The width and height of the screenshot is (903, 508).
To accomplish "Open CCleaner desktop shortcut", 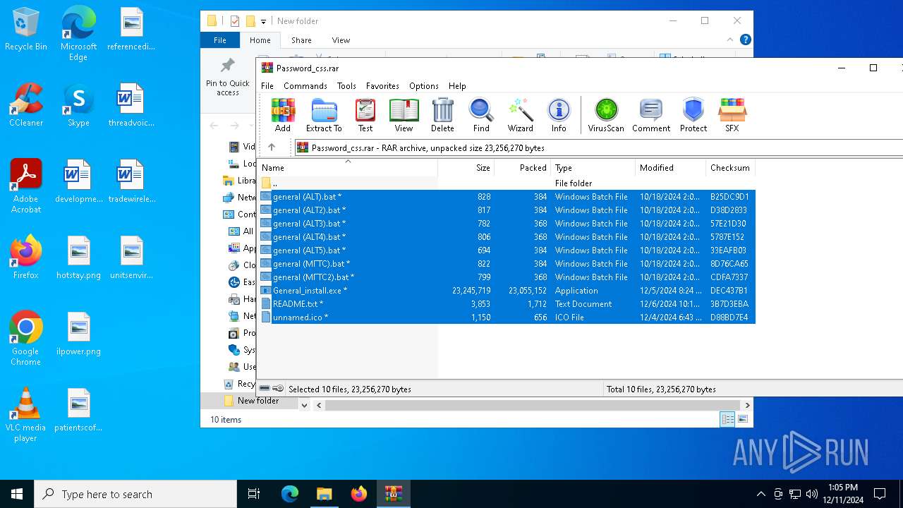I will click(26, 106).
